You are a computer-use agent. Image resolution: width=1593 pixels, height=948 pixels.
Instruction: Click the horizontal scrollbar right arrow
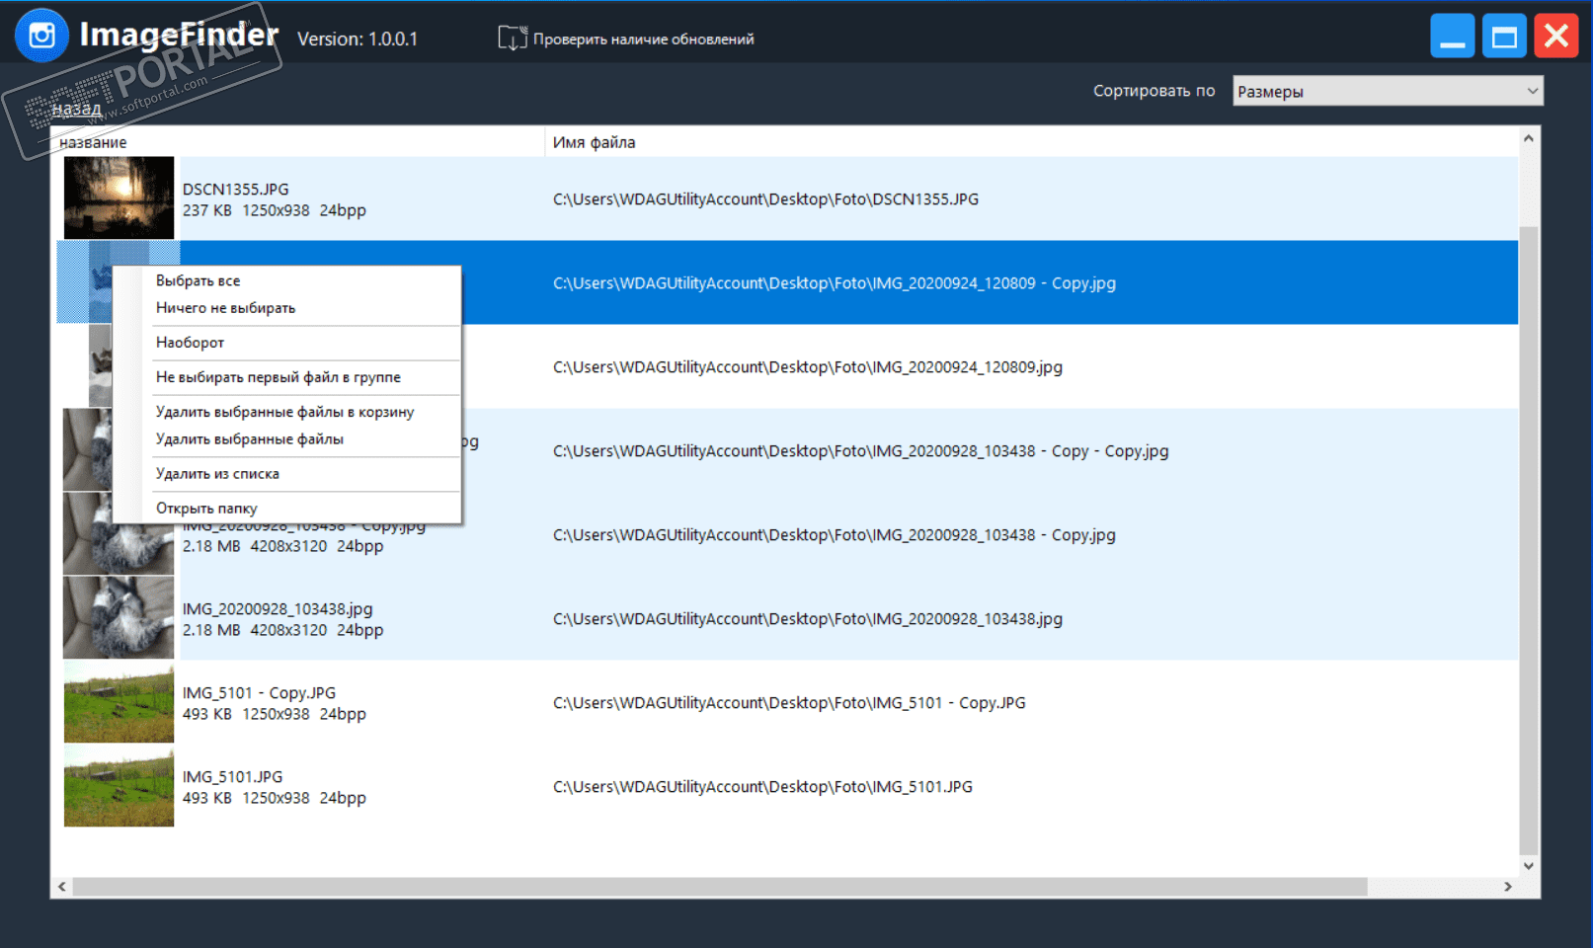(x=1508, y=887)
